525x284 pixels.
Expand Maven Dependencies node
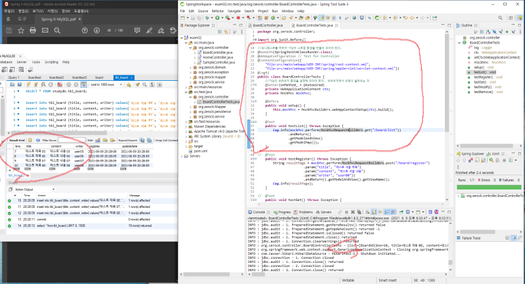pos(186,126)
